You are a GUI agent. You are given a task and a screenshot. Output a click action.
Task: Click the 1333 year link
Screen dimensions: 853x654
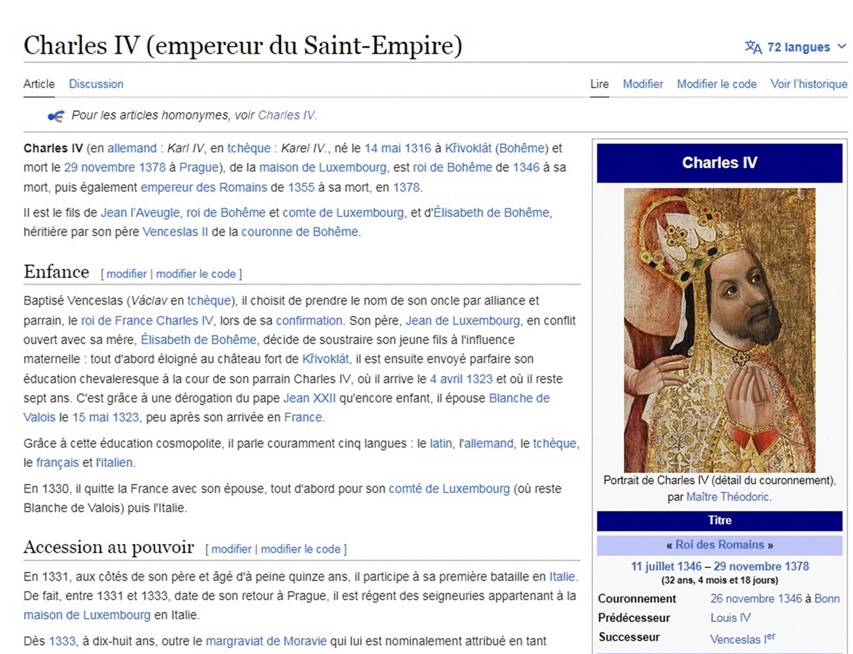click(x=62, y=641)
